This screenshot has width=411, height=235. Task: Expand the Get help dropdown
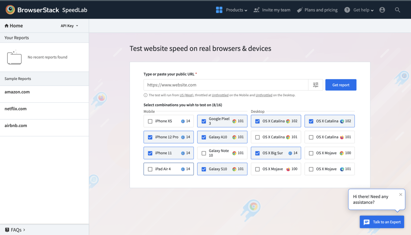coord(372,10)
